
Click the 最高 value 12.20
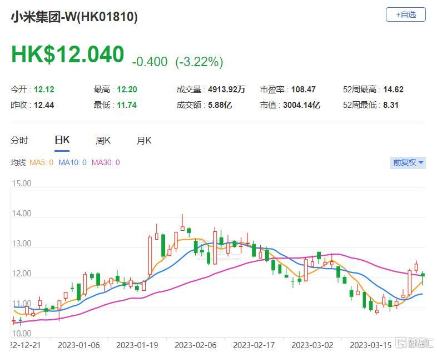point(127,90)
